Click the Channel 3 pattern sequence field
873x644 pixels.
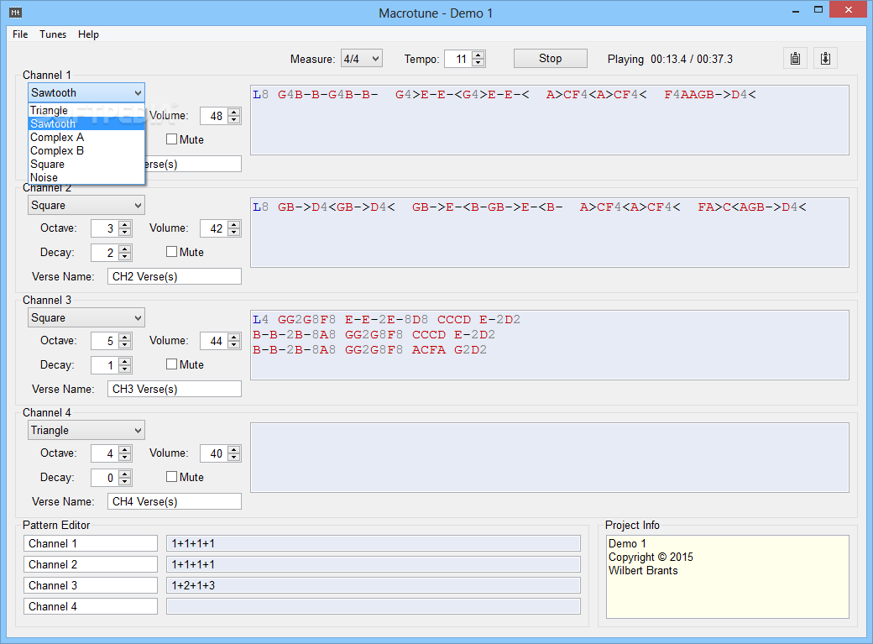pos(373,585)
